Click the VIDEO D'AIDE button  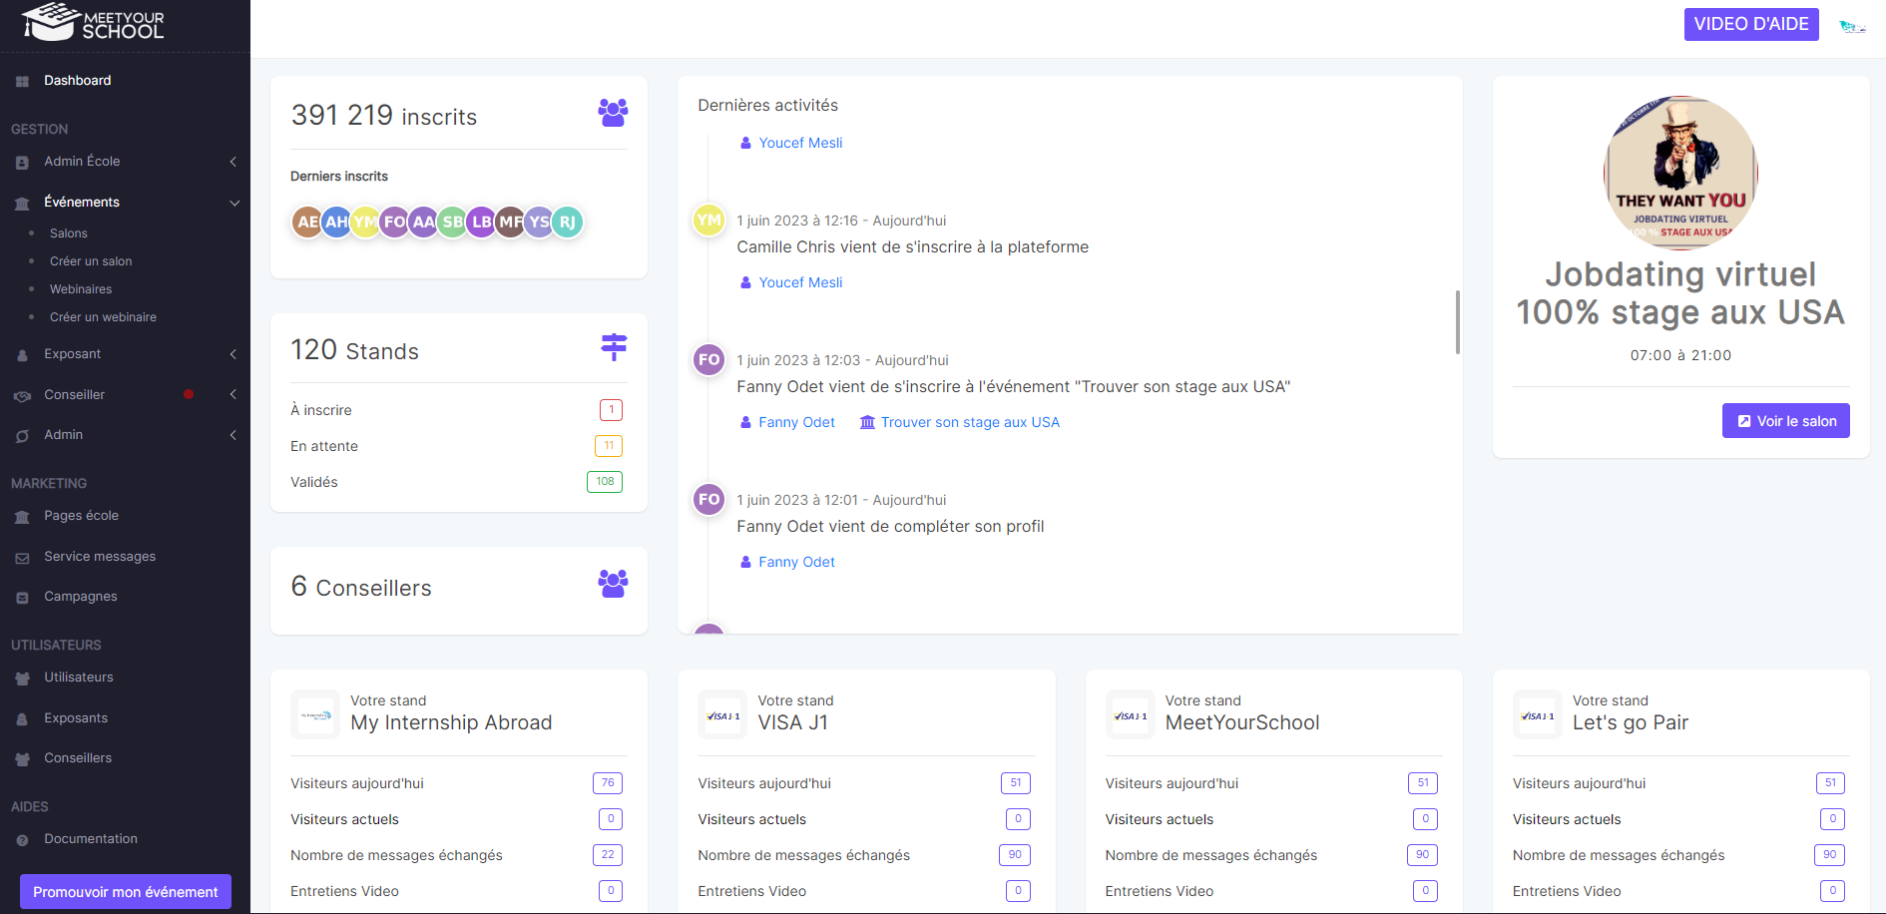coord(1751,24)
